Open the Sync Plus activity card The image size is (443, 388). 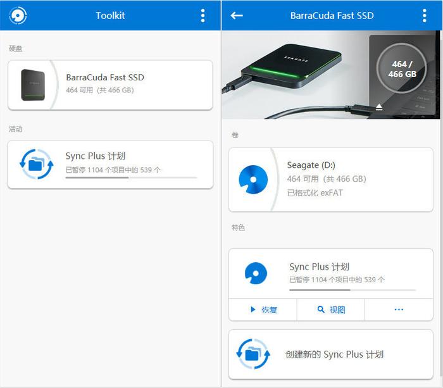pyautogui.click(x=110, y=165)
